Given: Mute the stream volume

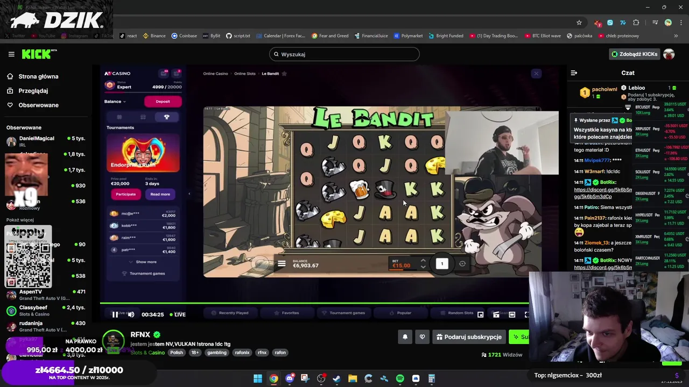Looking at the screenshot, I should click(x=131, y=314).
